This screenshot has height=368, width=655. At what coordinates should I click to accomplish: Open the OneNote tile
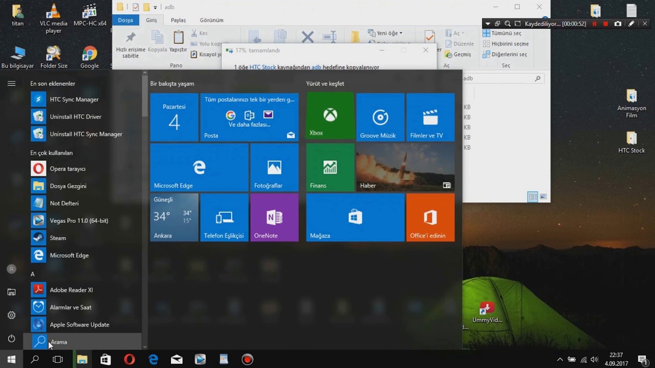pyautogui.click(x=274, y=217)
